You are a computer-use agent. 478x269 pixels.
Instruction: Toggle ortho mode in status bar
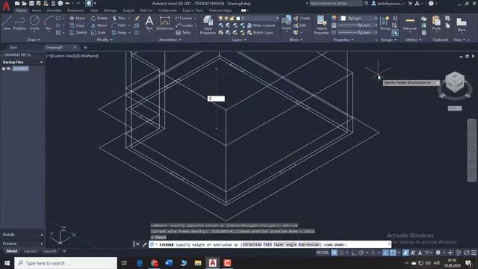pyautogui.click(x=353, y=253)
